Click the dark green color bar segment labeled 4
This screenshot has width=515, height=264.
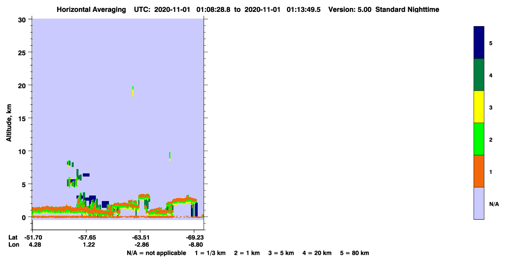[479, 75]
